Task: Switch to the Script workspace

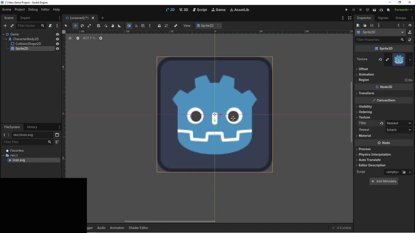Action: 200,10
